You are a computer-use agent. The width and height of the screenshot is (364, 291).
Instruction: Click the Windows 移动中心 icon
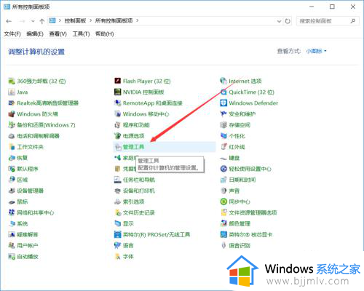[x=117, y=114]
